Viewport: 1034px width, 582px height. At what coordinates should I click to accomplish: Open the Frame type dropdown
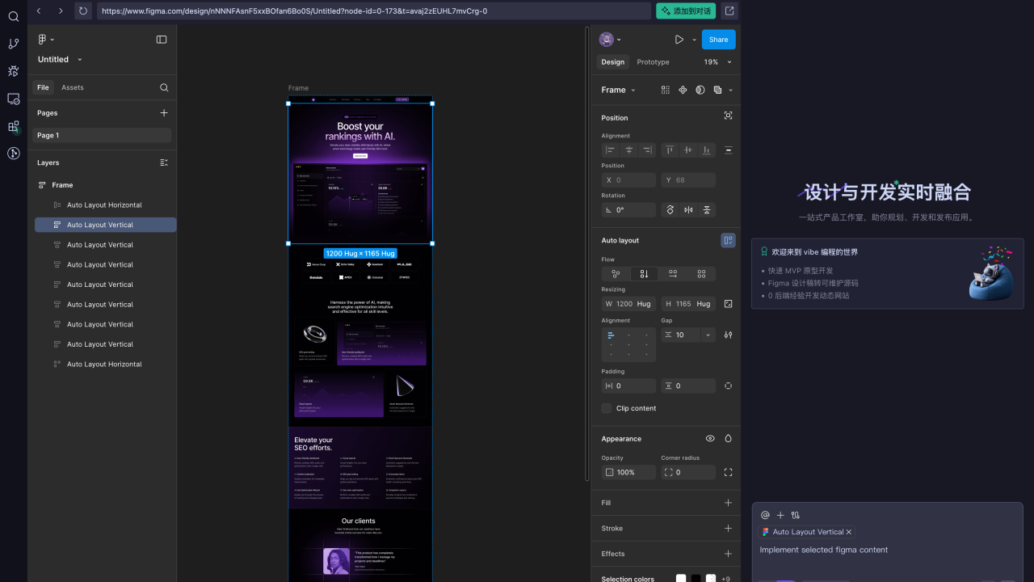click(619, 91)
